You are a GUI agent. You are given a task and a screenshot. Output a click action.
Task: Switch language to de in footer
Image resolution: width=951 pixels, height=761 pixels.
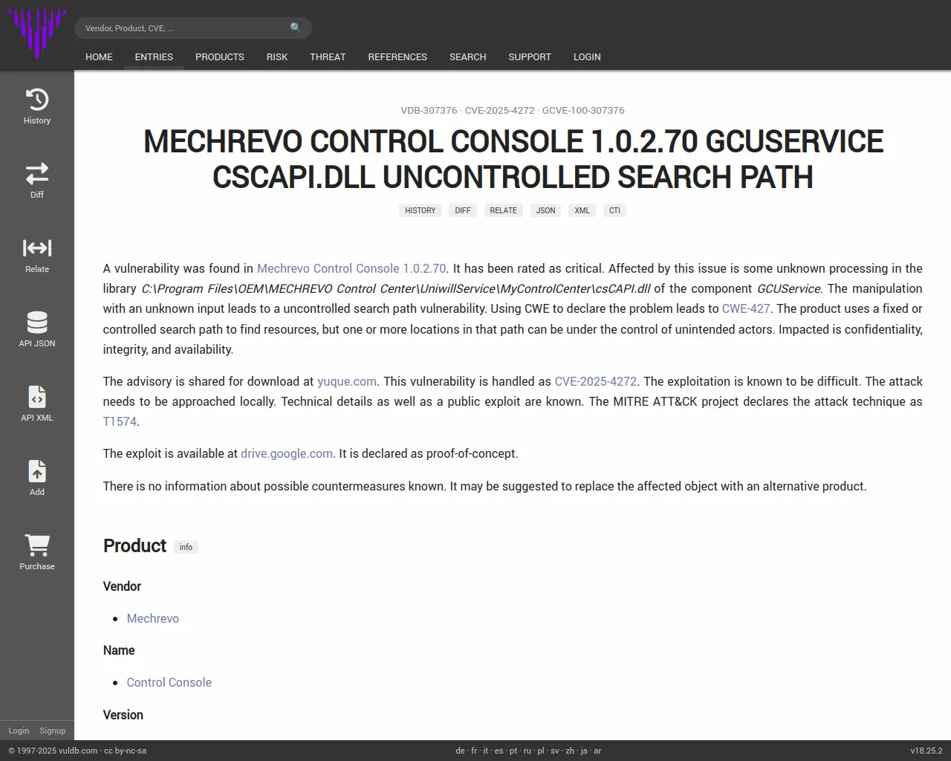(460, 751)
